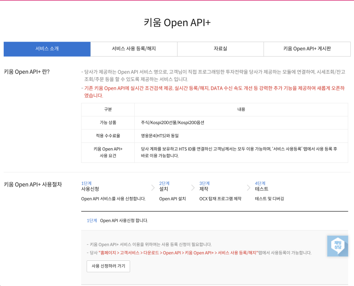Image resolution: width=354 pixels, height=286 pixels.
Task: Click the 키움 Open API+ 란? heading
Action: tap(27, 72)
